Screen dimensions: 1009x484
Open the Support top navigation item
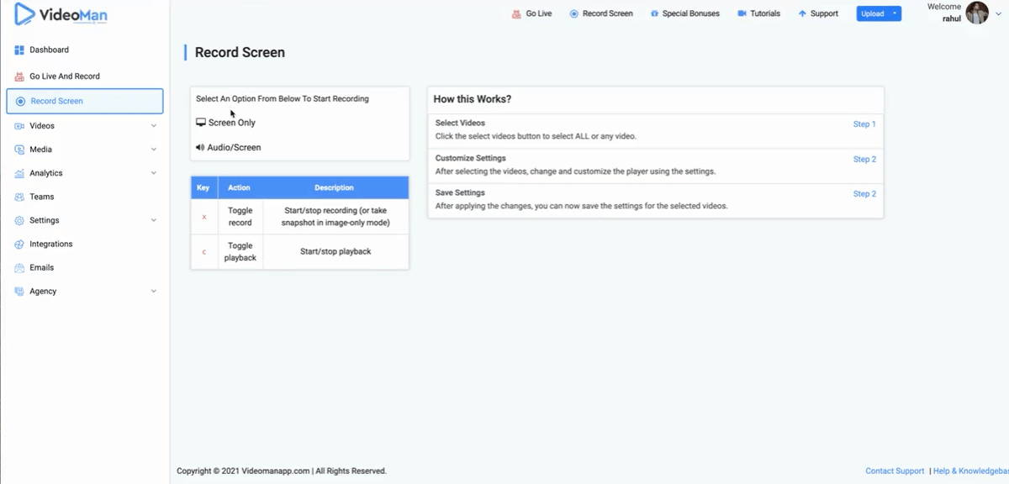click(x=818, y=13)
